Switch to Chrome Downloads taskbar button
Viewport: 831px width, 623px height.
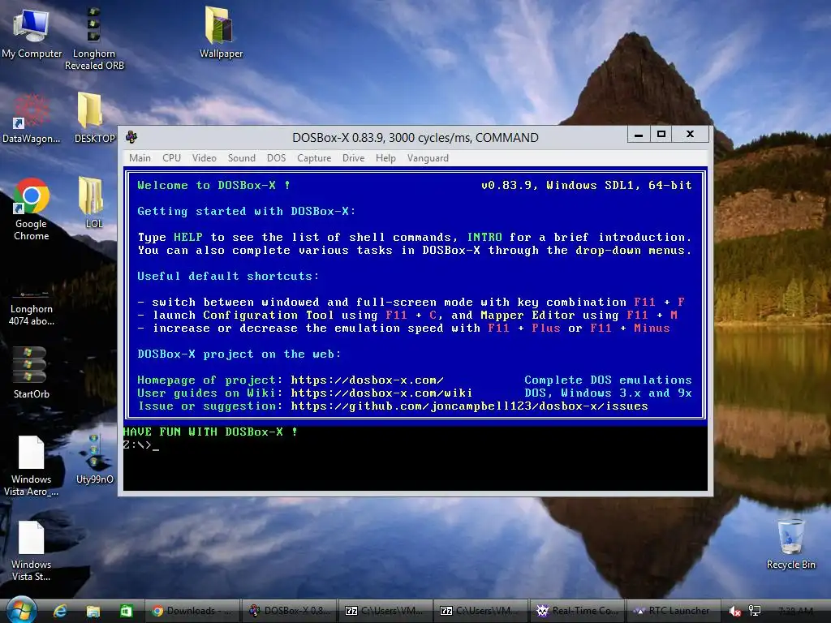click(192, 611)
